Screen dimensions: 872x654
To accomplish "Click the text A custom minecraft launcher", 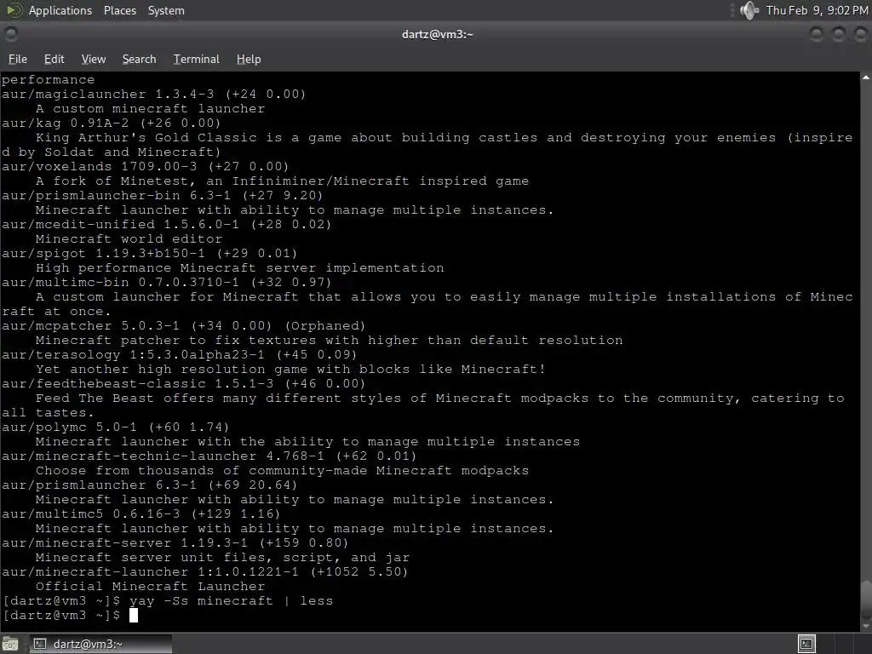I will click(x=150, y=108).
